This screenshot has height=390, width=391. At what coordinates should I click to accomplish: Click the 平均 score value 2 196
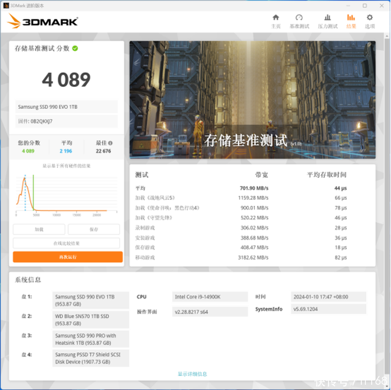click(65, 151)
